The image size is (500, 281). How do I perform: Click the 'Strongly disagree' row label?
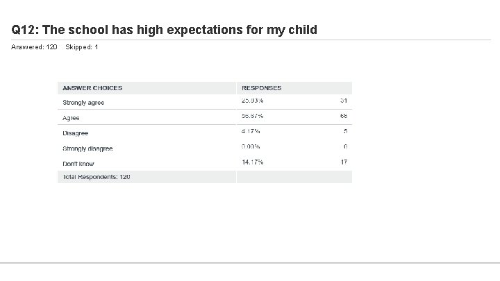(x=87, y=148)
